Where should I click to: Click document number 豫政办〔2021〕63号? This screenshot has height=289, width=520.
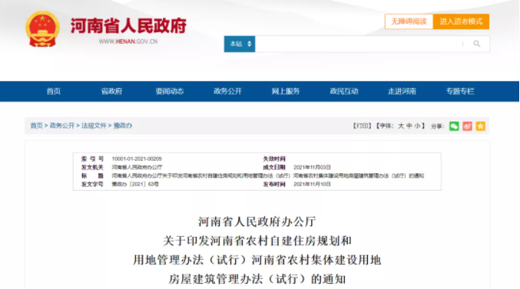135,184
